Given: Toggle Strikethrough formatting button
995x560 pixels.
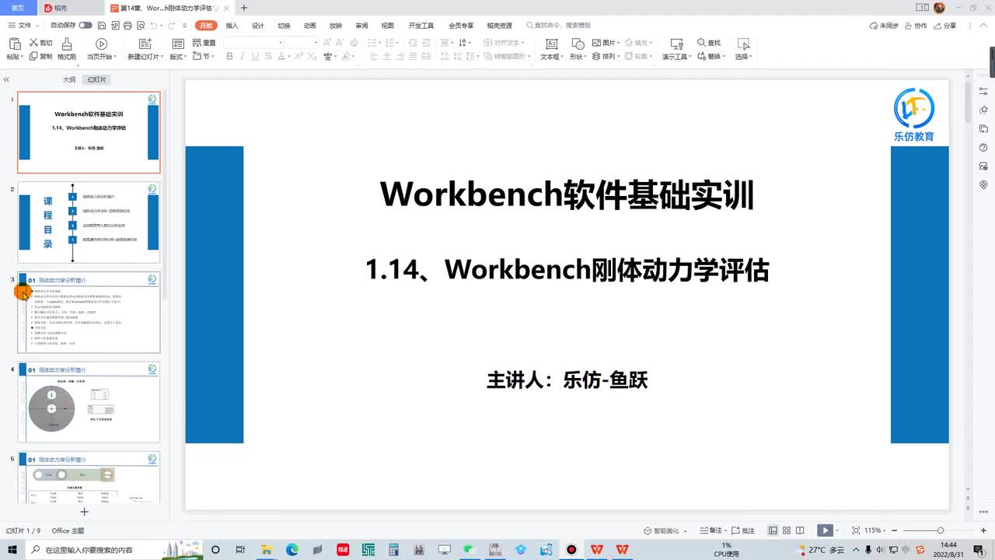Looking at the screenshot, I should [x=269, y=56].
